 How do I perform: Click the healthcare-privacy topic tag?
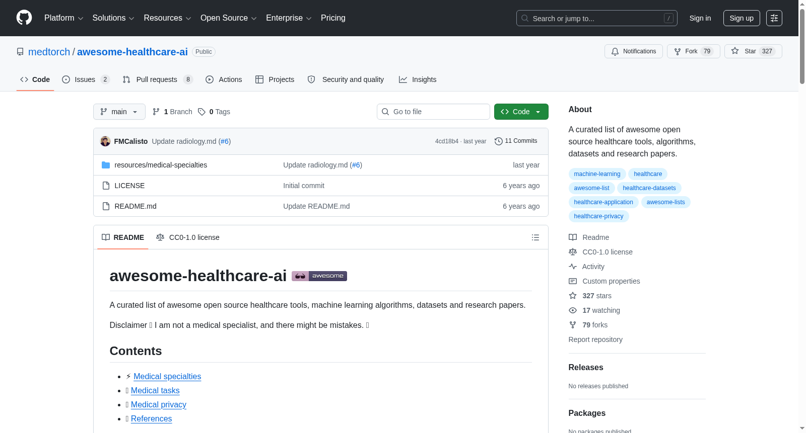(x=599, y=216)
